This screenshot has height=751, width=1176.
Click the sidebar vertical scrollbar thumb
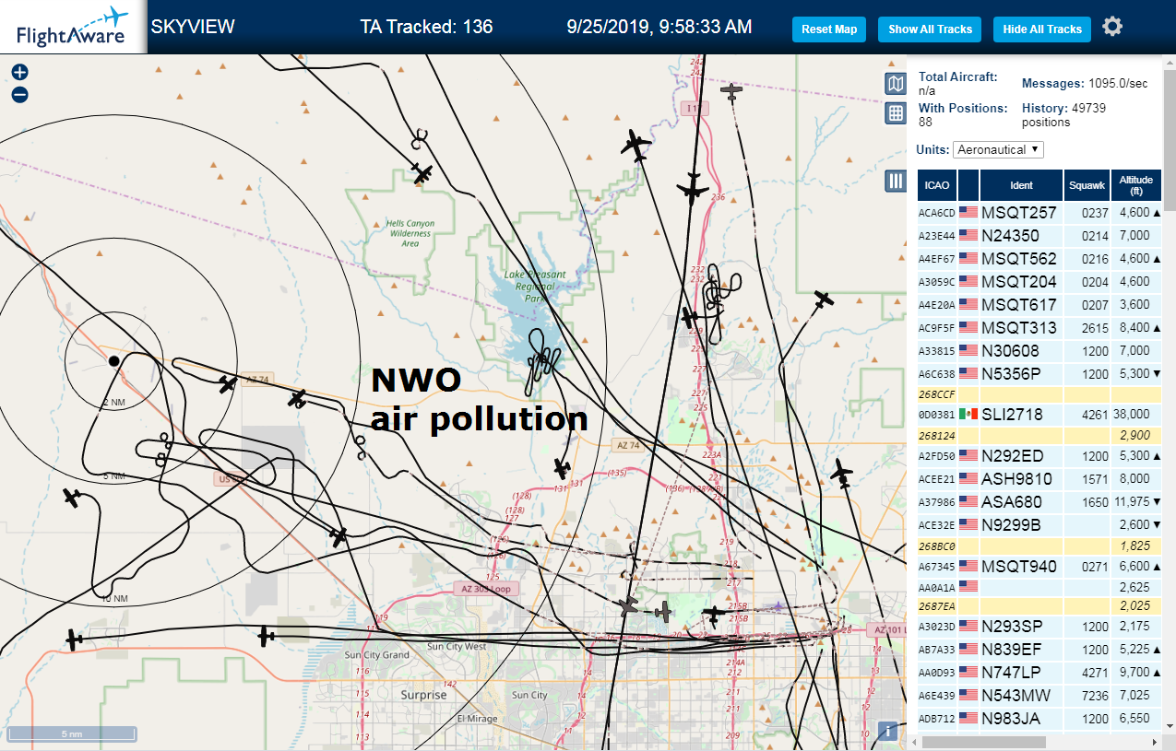[1169, 140]
